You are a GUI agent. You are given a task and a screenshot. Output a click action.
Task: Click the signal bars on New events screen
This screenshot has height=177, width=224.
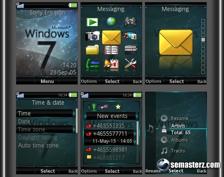click(84, 95)
